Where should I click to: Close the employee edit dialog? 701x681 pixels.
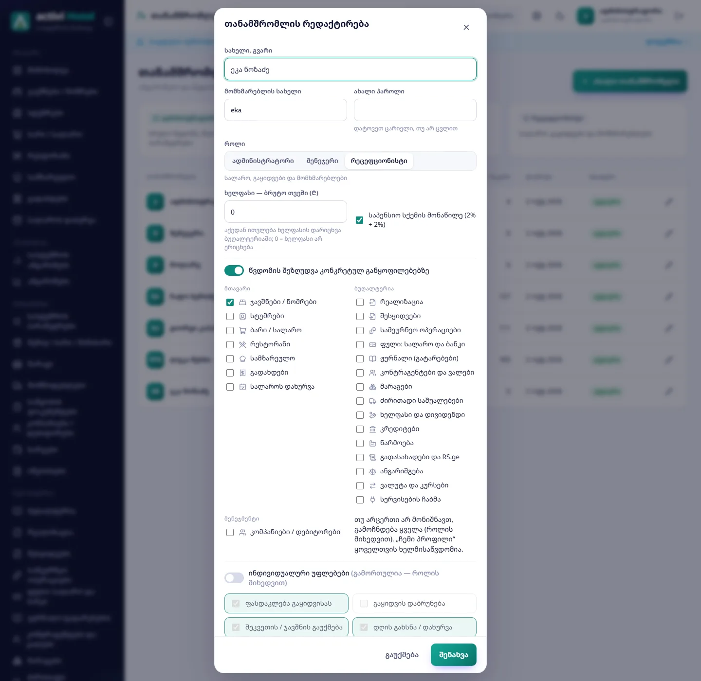[x=466, y=27]
